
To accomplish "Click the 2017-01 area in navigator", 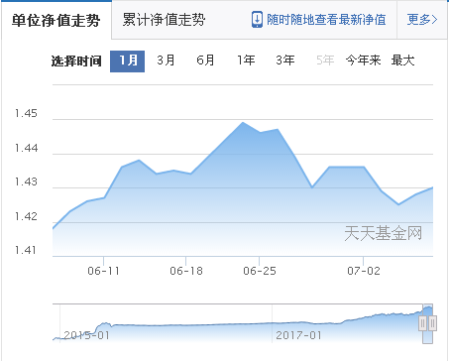I will (298, 335).
